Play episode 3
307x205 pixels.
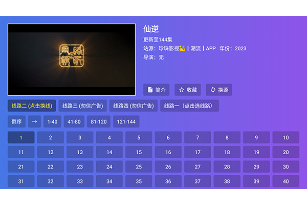(80, 137)
